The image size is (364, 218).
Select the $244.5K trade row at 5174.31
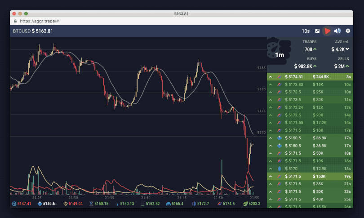(x=310, y=77)
